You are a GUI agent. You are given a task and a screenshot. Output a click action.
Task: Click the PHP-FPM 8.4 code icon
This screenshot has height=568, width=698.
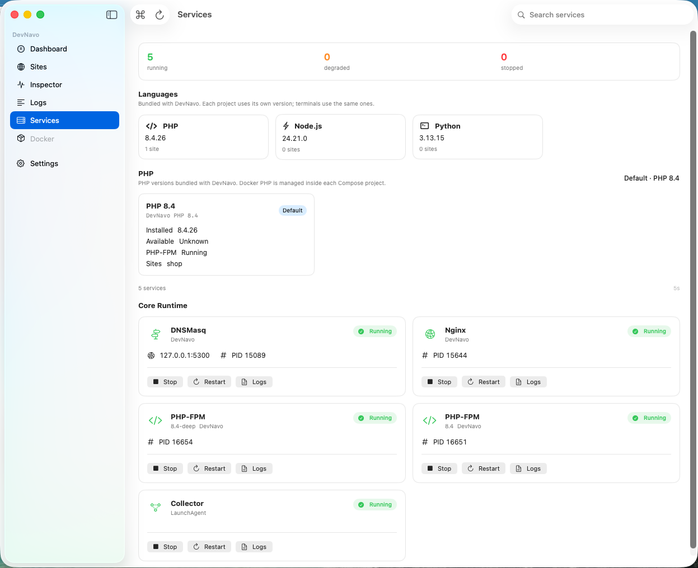pos(430,420)
